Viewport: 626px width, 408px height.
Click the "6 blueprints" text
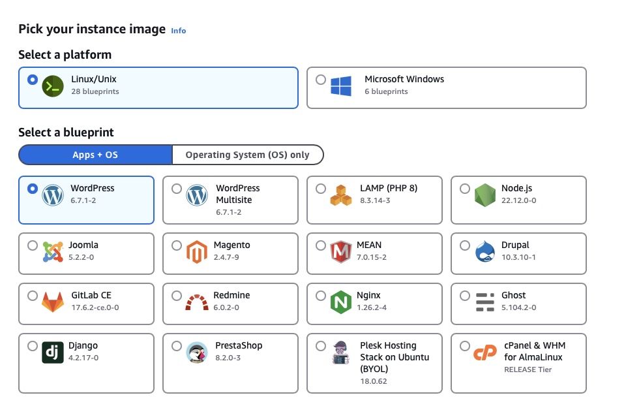[386, 91]
